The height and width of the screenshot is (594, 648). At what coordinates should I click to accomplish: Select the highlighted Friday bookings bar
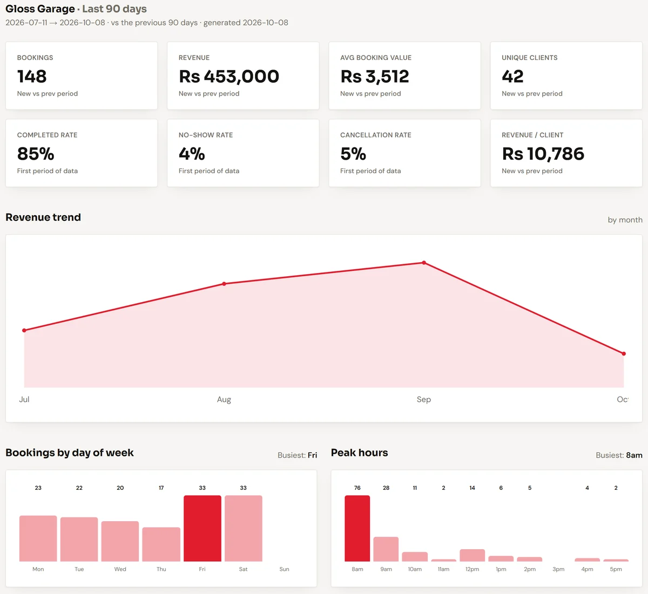(202, 528)
